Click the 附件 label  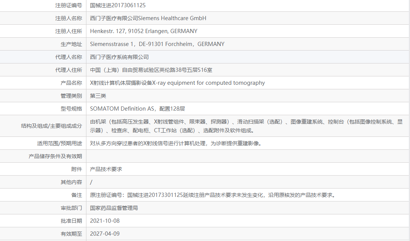[x=77, y=169]
